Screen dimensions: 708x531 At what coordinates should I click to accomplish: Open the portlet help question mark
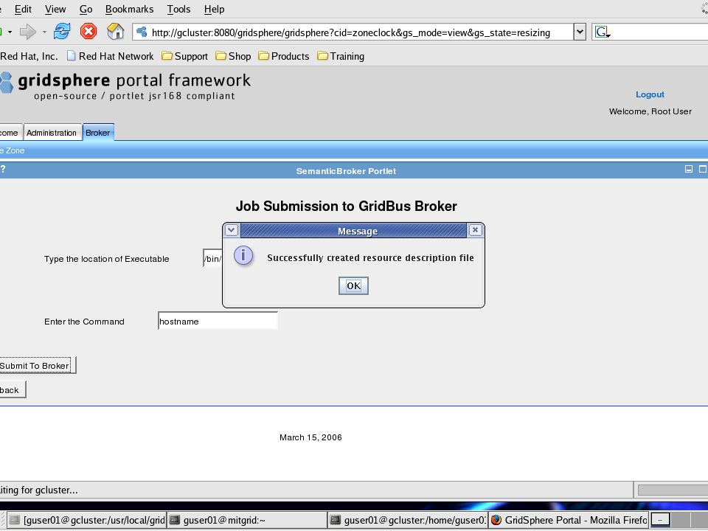click(x=3, y=169)
